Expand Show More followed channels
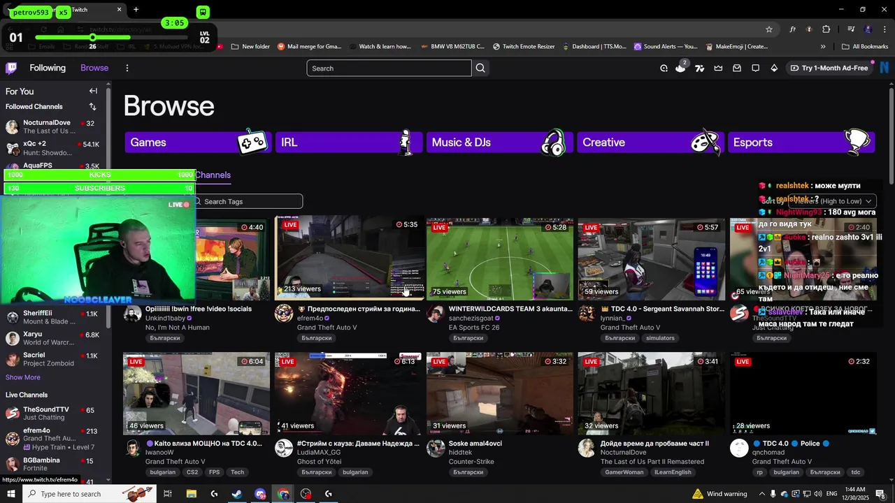Viewport: 895px width, 503px height. (23, 377)
